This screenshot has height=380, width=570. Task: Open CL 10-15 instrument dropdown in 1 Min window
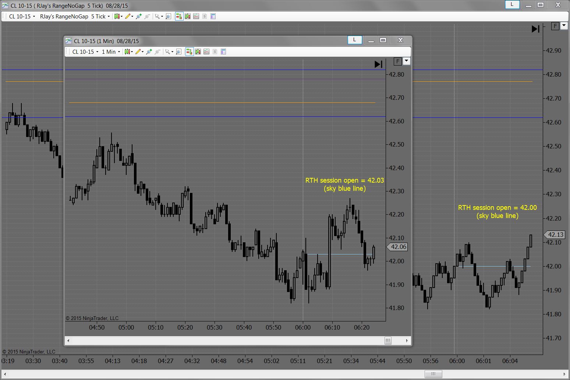pos(85,52)
